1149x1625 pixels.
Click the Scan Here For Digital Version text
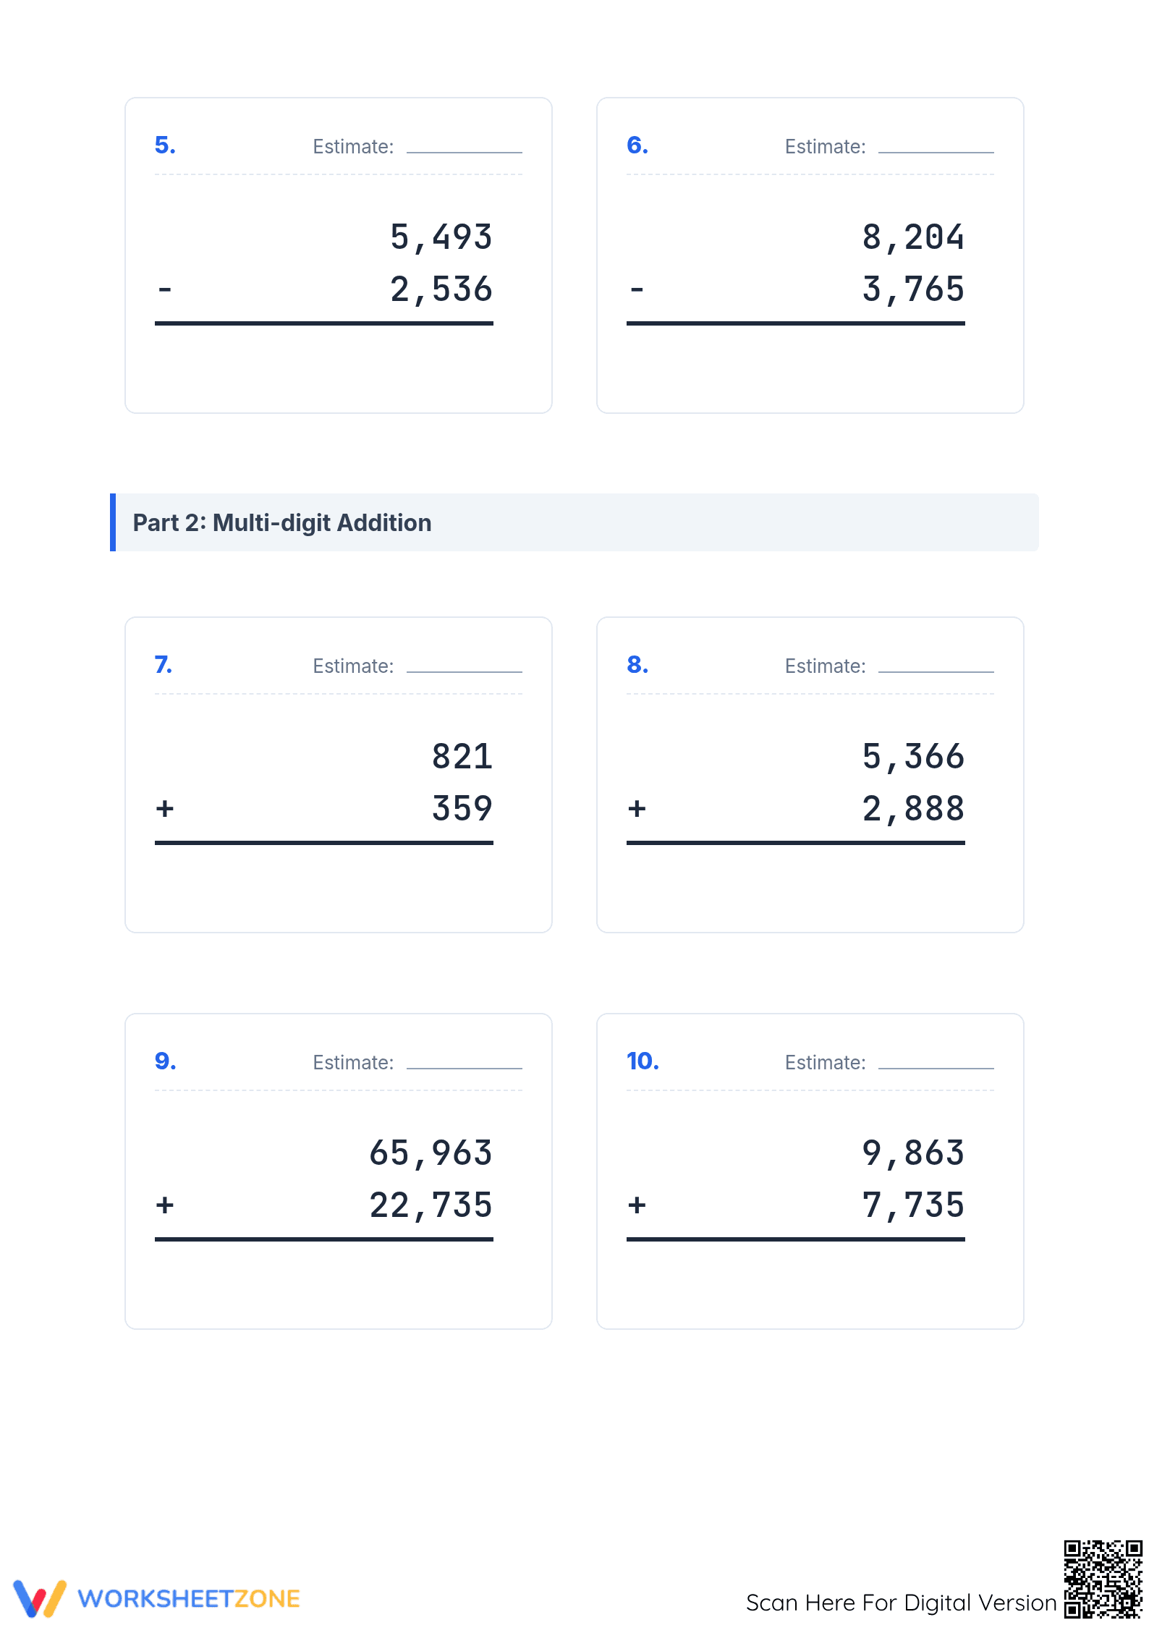902,1603
